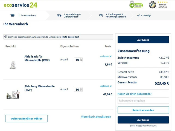Click the Eigenschaften column header
175x131 pixels.
pos(69,46)
